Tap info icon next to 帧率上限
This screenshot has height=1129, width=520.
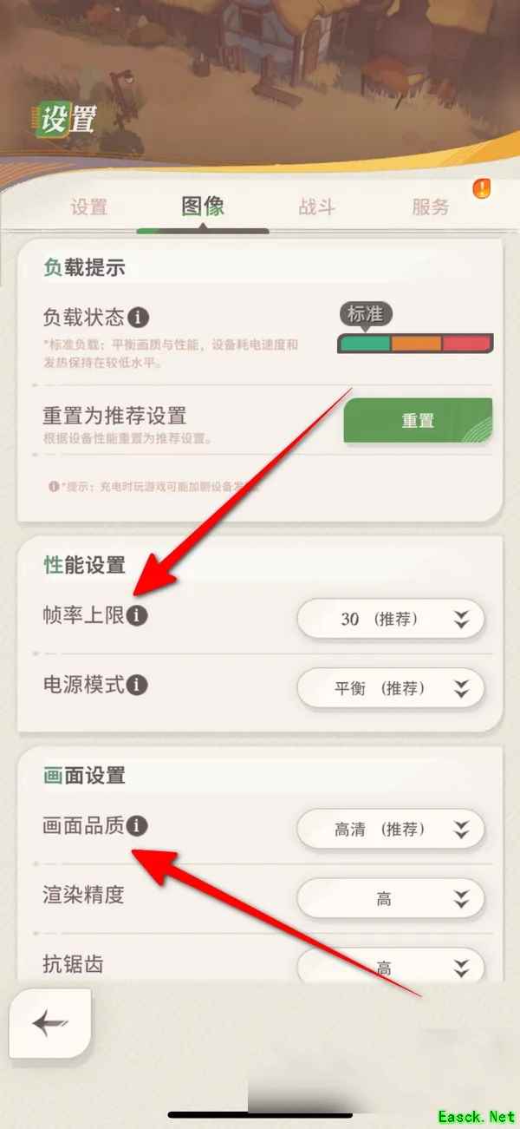pyautogui.click(x=138, y=616)
